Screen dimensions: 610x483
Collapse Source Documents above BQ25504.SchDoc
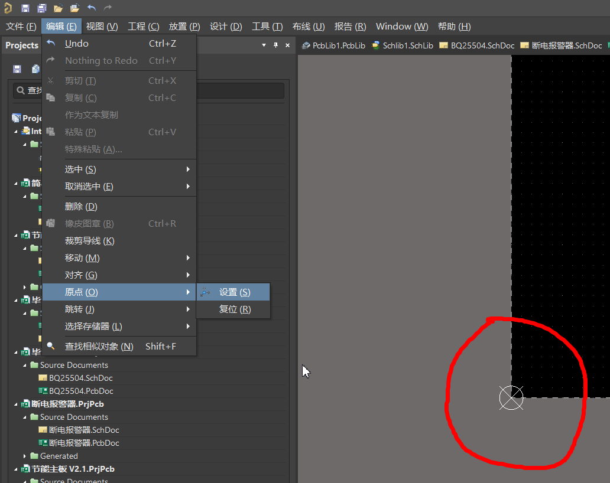coord(24,365)
